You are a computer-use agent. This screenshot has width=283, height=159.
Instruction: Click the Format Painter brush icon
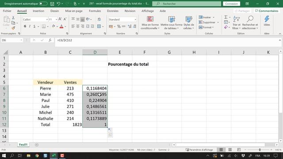point(13,28)
